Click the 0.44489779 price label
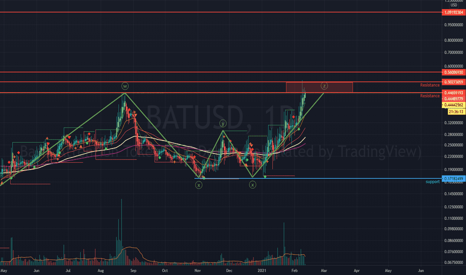This screenshot has height=275, width=466. point(454,98)
